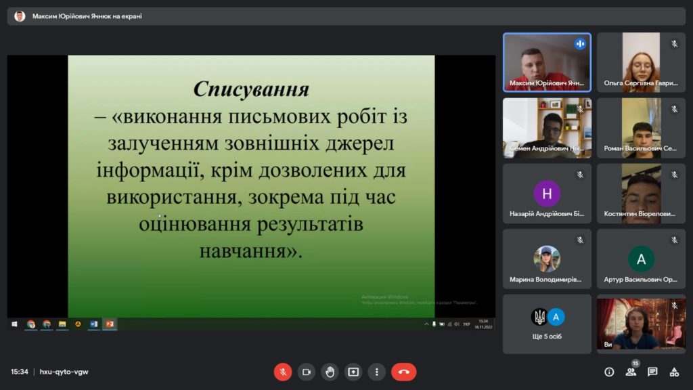Open the meeting details info icon
The image size is (693, 390).
point(609,372)
